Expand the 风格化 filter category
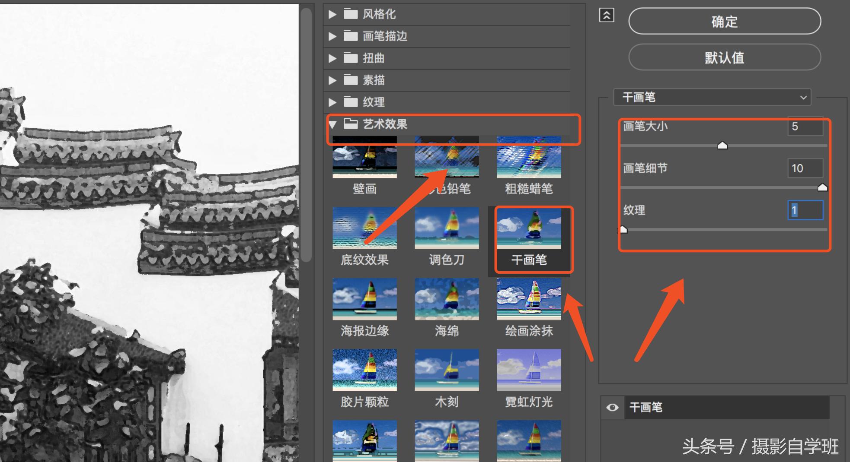This screenshot has height=462, width=850. pos(332,14)
